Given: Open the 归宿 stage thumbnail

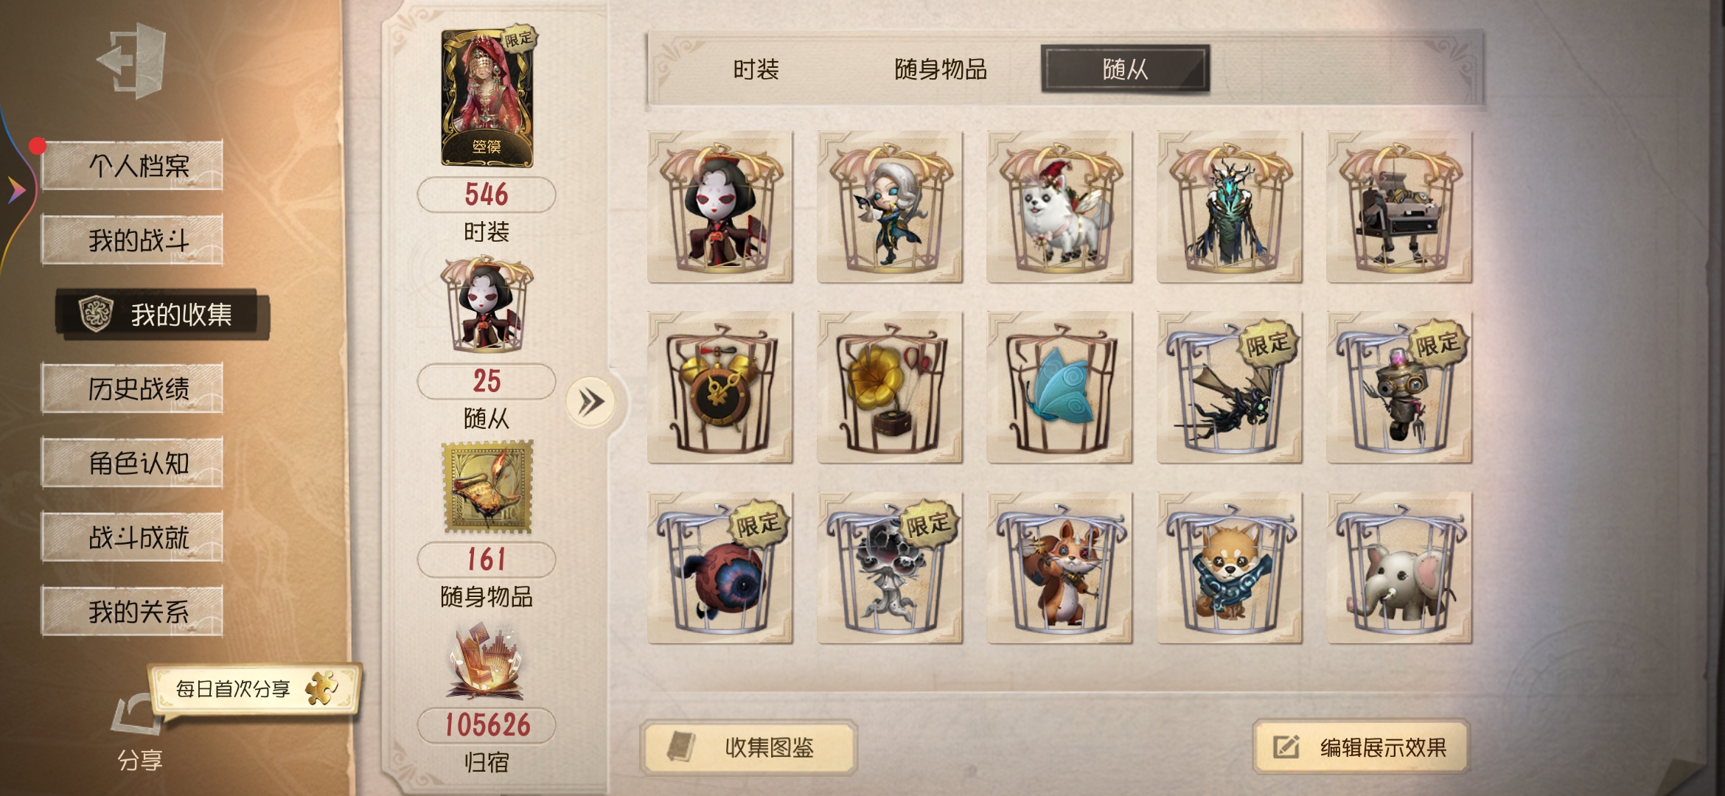Looking at the screenshot, I should (487, 663).
